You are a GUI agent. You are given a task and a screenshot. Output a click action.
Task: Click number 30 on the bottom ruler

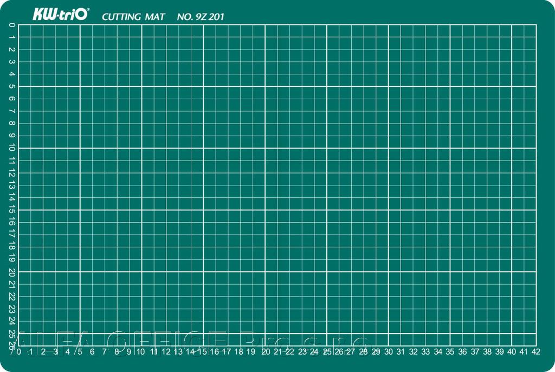[389, 352]
